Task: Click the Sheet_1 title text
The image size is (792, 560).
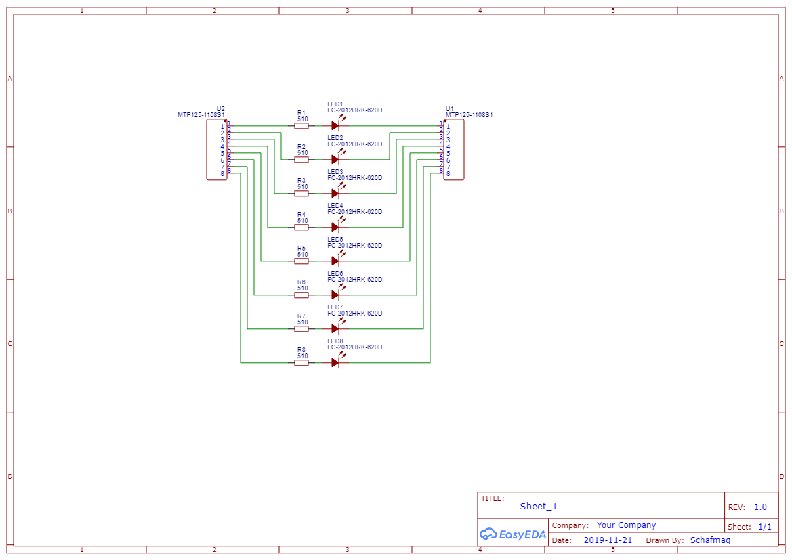Action: [539, 507]
